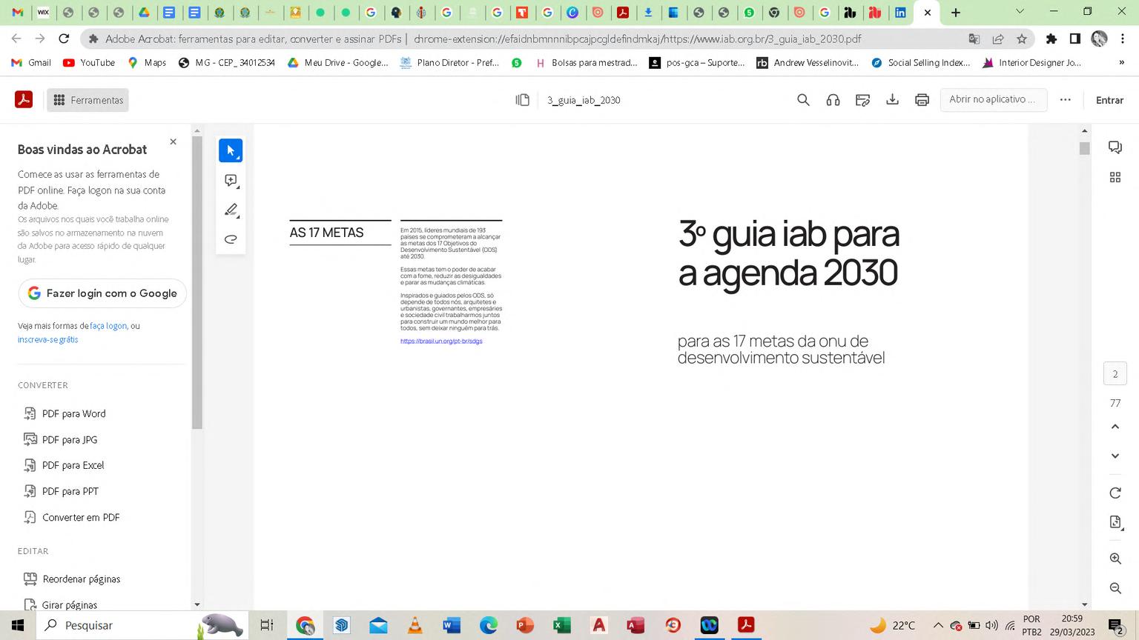1139x640 pixels.
Task: Open the Ferramentas tools menu
Action: pyautogui.click(x=88, y=100)
